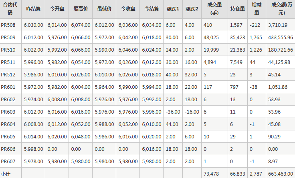Select contract code PR604
Image resolution: width=295 pixels, height=178 pixels.
[8, 124]
